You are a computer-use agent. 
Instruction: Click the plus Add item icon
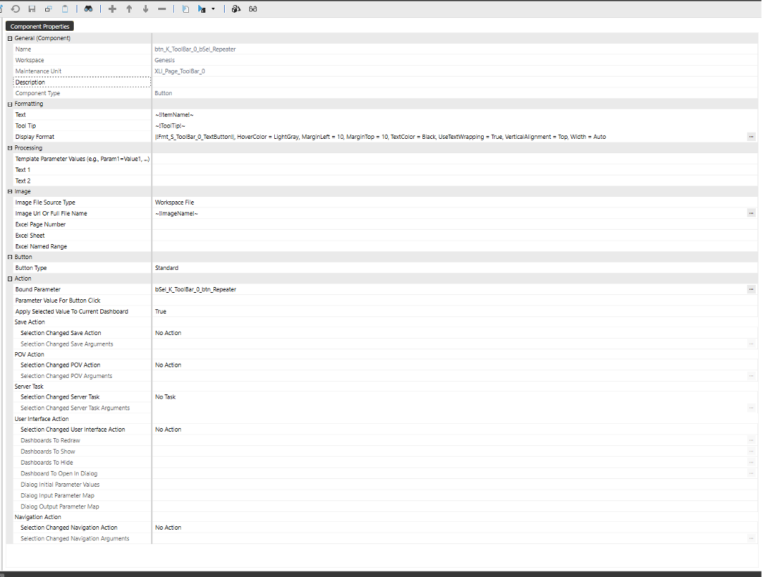(112, 9)
